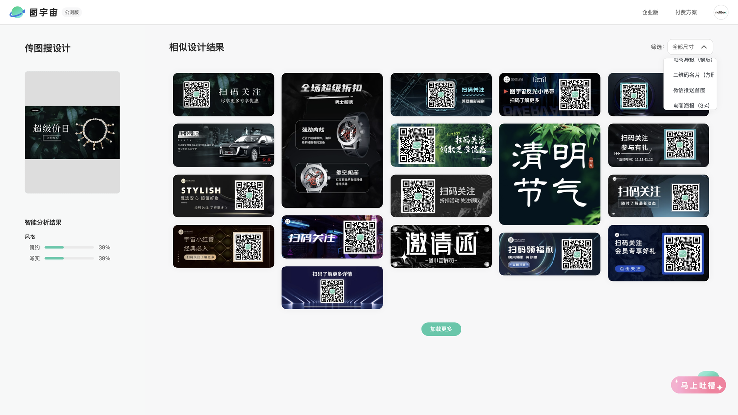Open the 扫码了解更多详情 template
This screenshot has width=738, height=415.
click(x=332, y=288)
